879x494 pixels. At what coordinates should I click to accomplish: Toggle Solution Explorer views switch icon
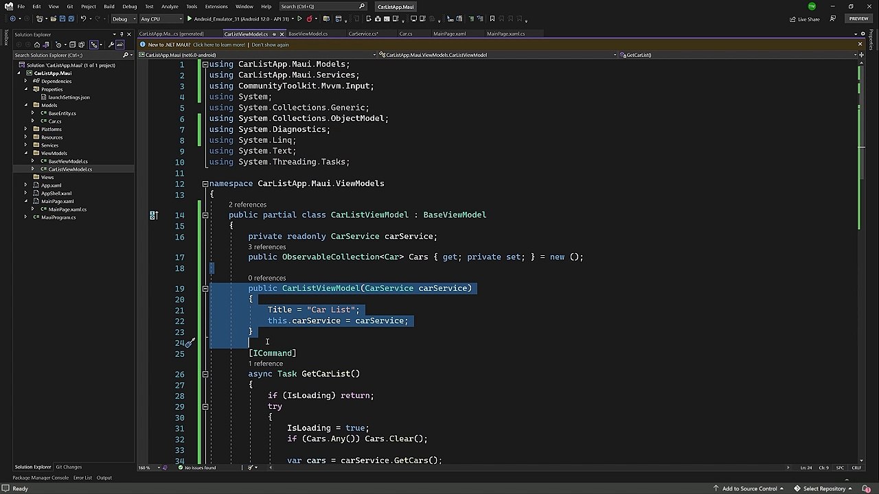pos(46,45)
